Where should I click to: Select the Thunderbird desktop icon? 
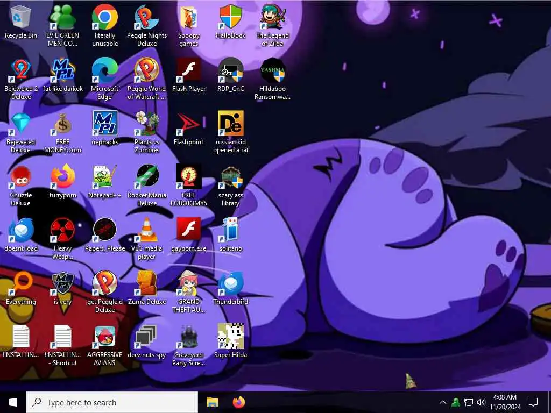230,284
